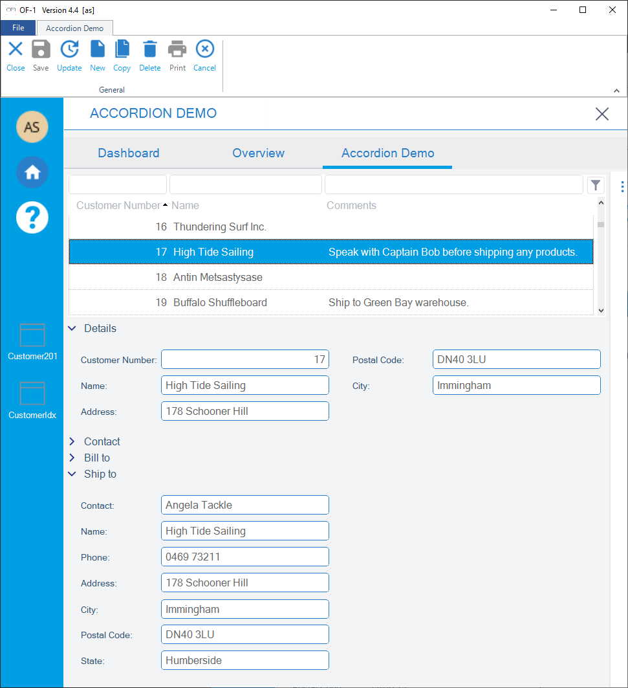Viewport: 628px width, 688px height.
Task: Collapse the ribbon with the up caret
Action: tap(616, 91)
